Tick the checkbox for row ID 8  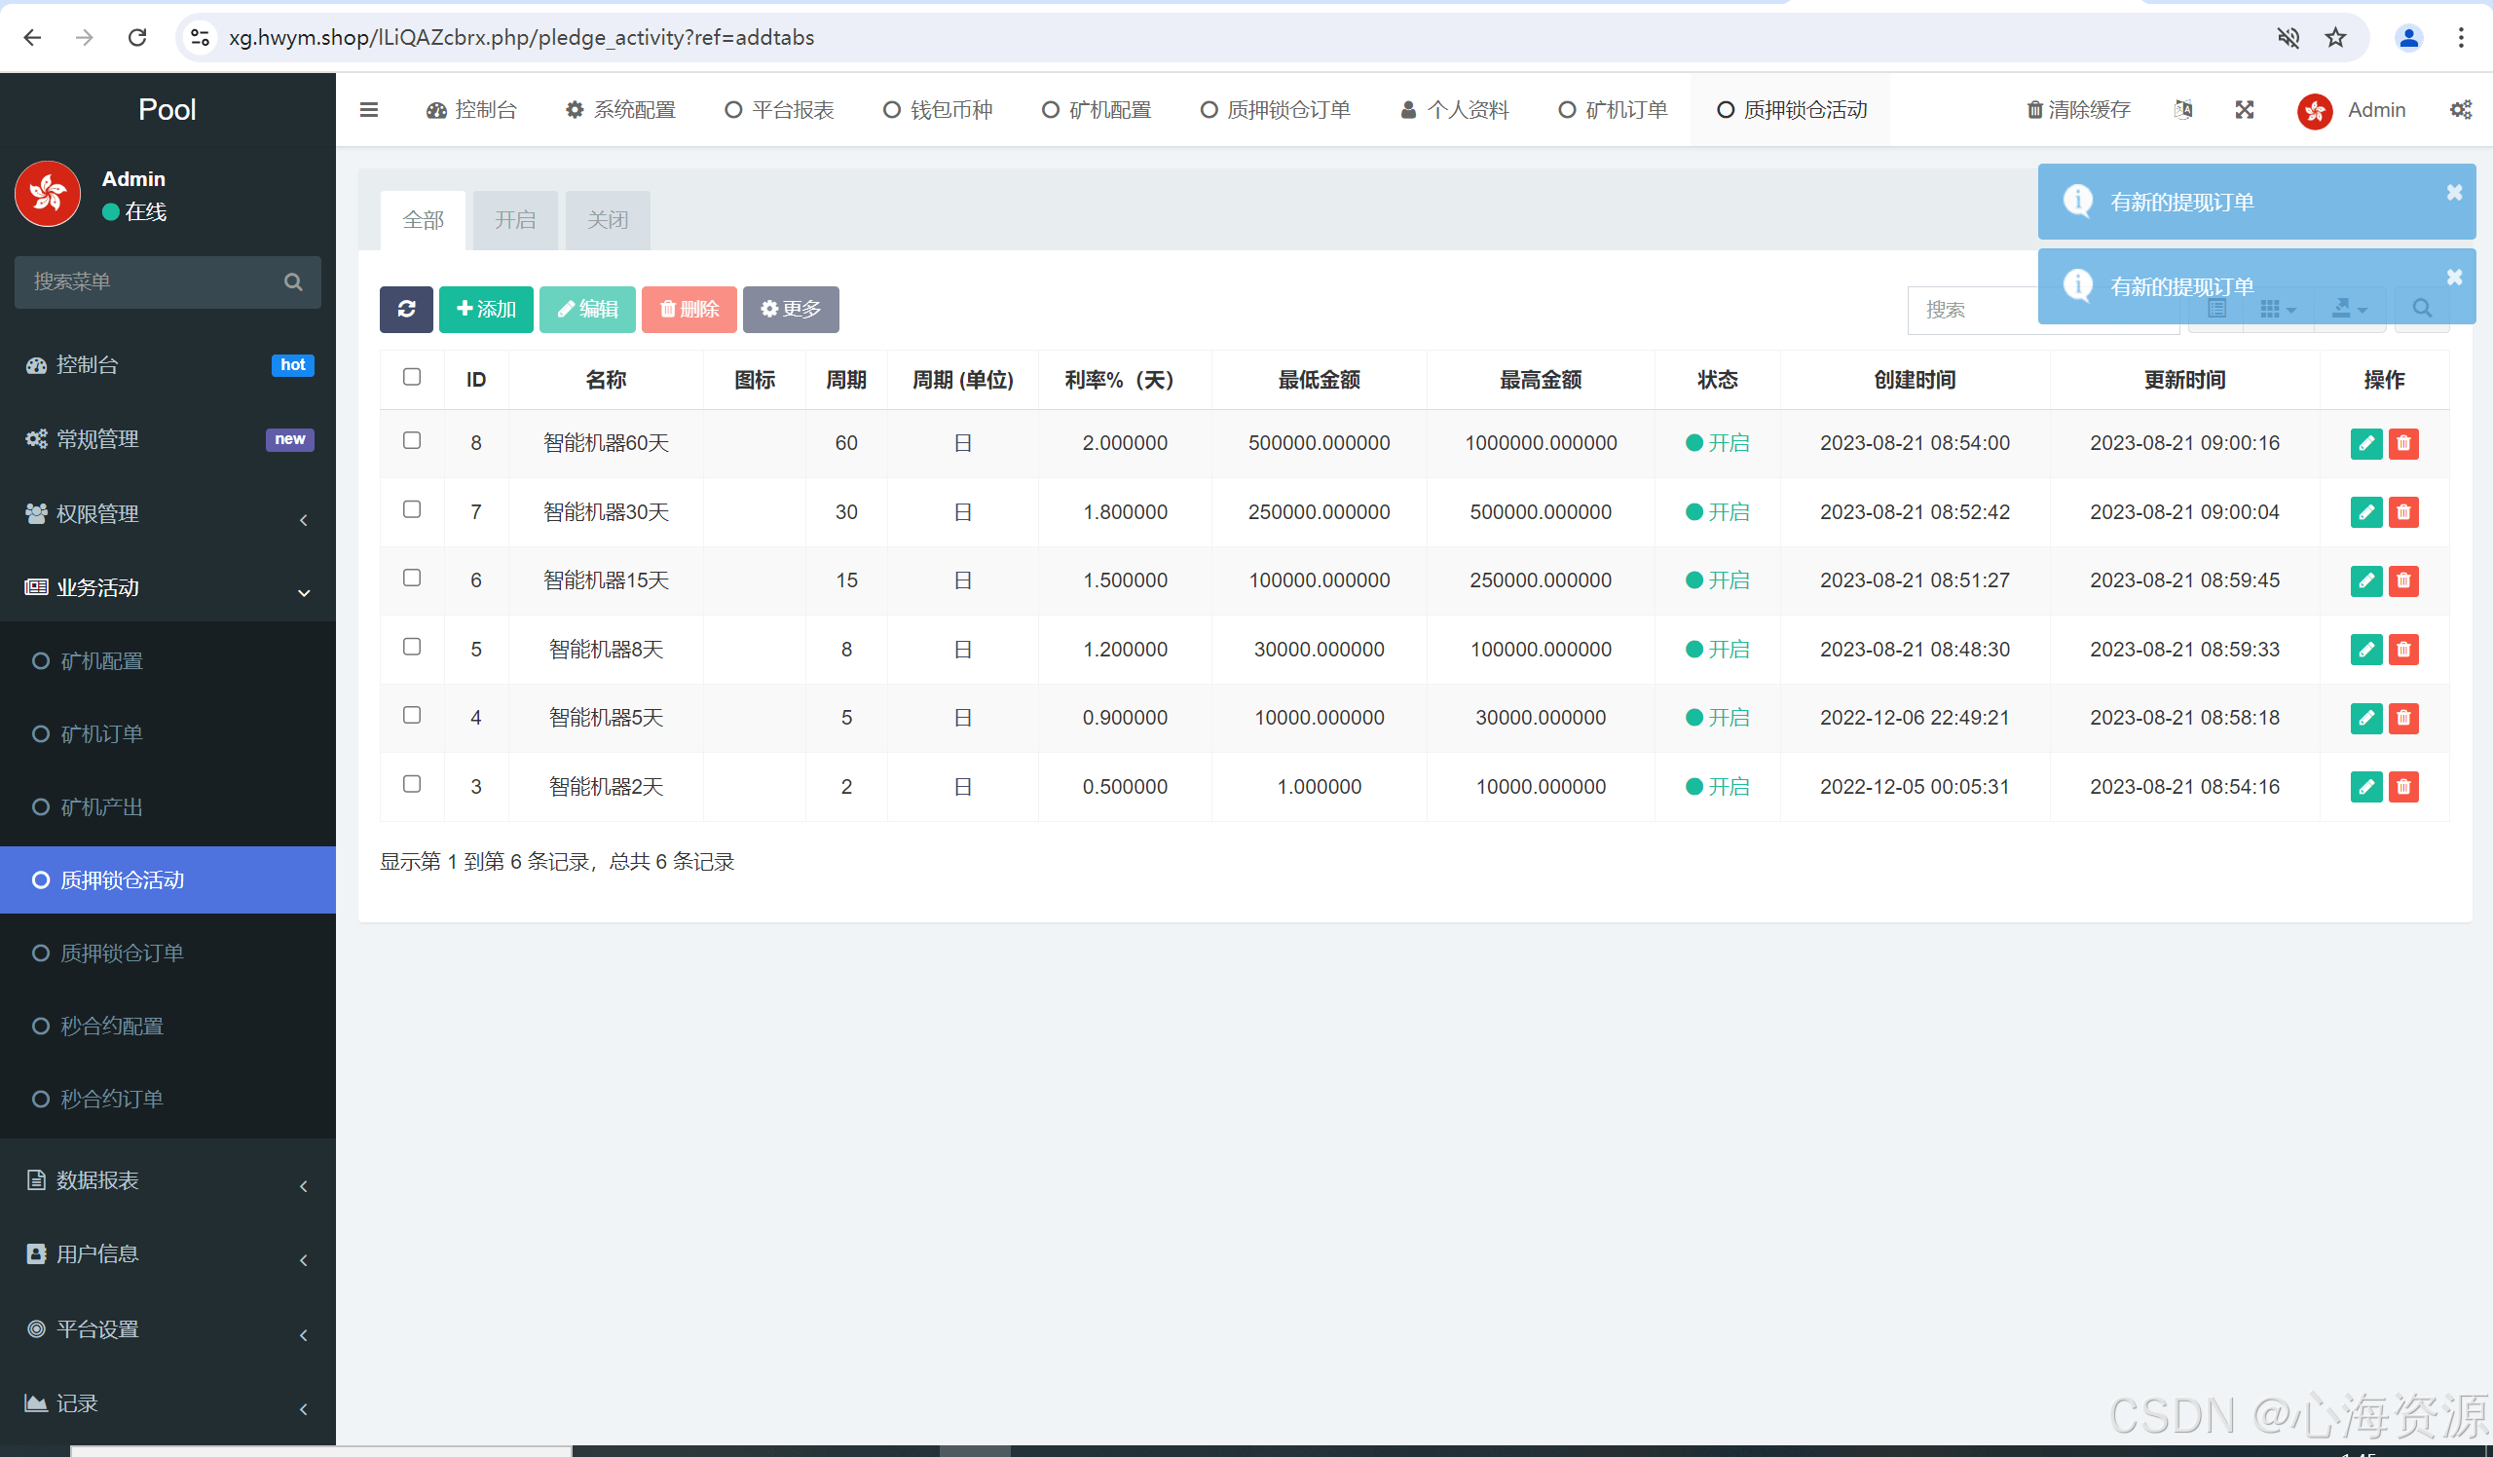pyautogui.click(x=412, y=441)
